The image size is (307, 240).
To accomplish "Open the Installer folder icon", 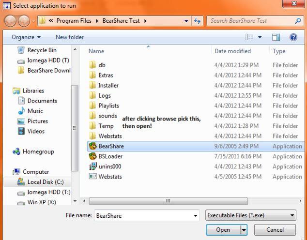I will [92, 85].
